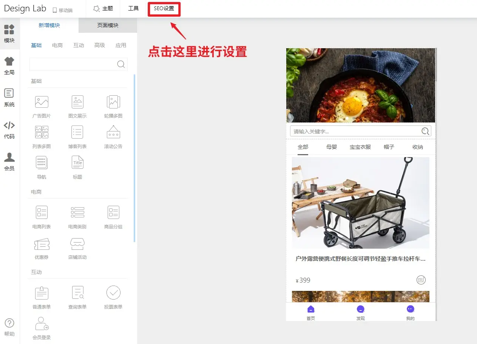Select the 轮播多图 carousel module icon

coord(113,102)
